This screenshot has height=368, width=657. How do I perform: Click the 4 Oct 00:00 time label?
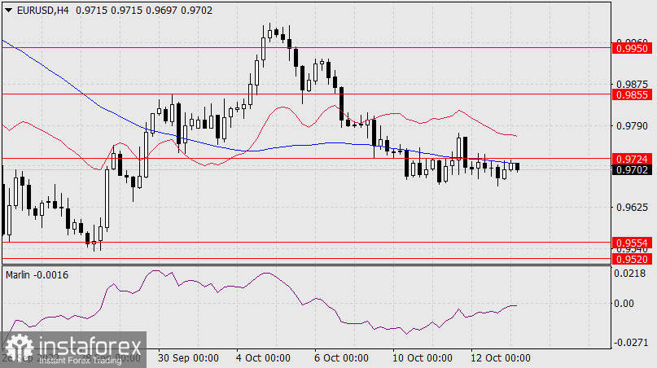[x=262, y=358]
